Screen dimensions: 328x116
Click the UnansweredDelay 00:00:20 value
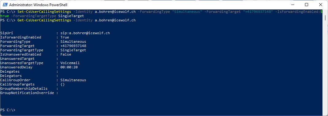[69, 67]
